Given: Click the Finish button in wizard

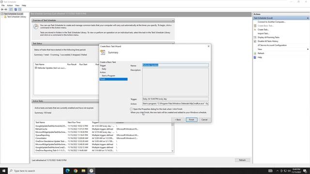Looking at the screenshot, I should click(191, 120).
